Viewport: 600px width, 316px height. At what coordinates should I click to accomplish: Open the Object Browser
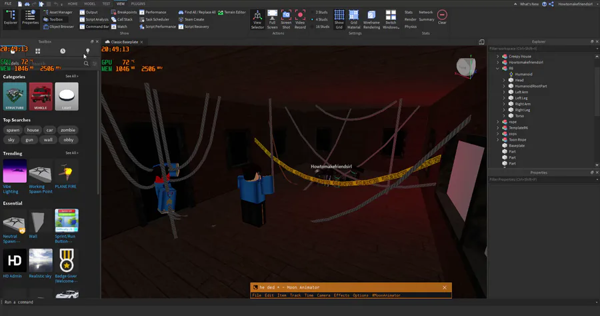click(x=59, y=27)
